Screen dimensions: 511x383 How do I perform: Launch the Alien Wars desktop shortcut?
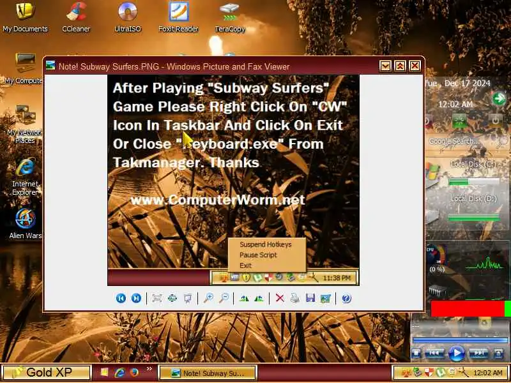coord(25,223)
